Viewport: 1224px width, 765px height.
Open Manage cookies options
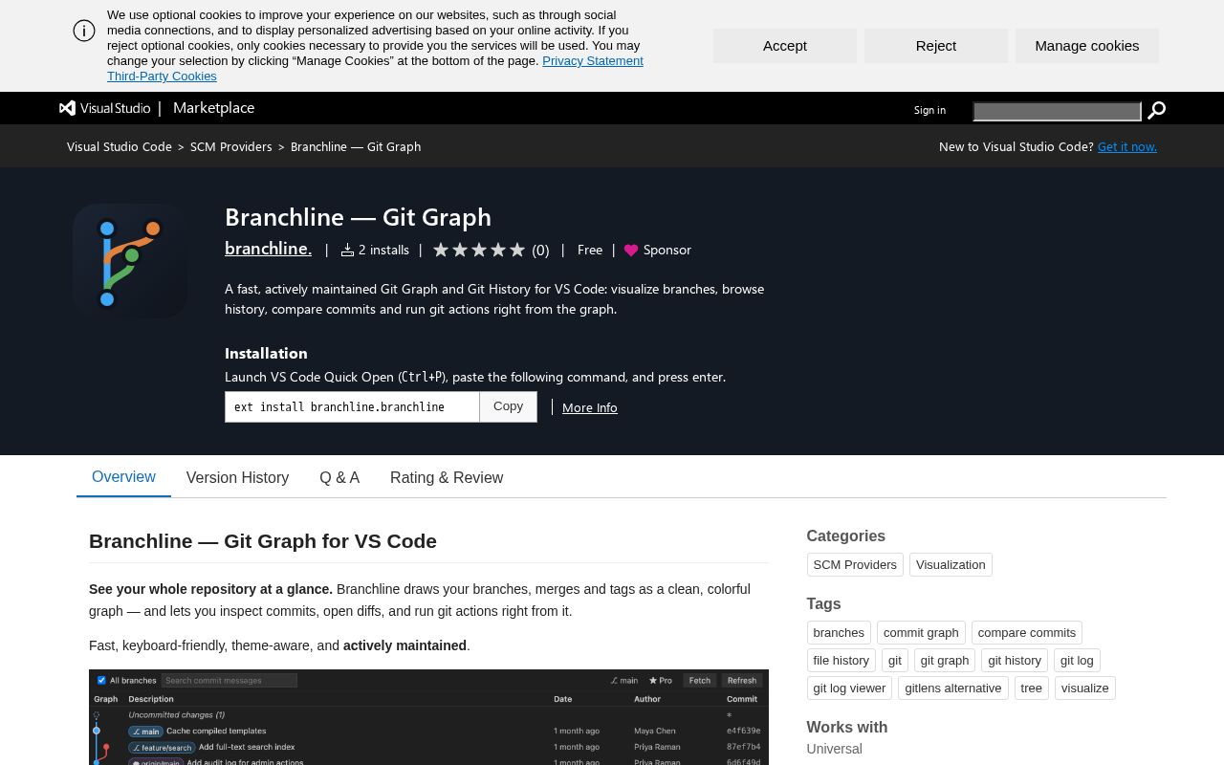click(x=1087, y=46)
